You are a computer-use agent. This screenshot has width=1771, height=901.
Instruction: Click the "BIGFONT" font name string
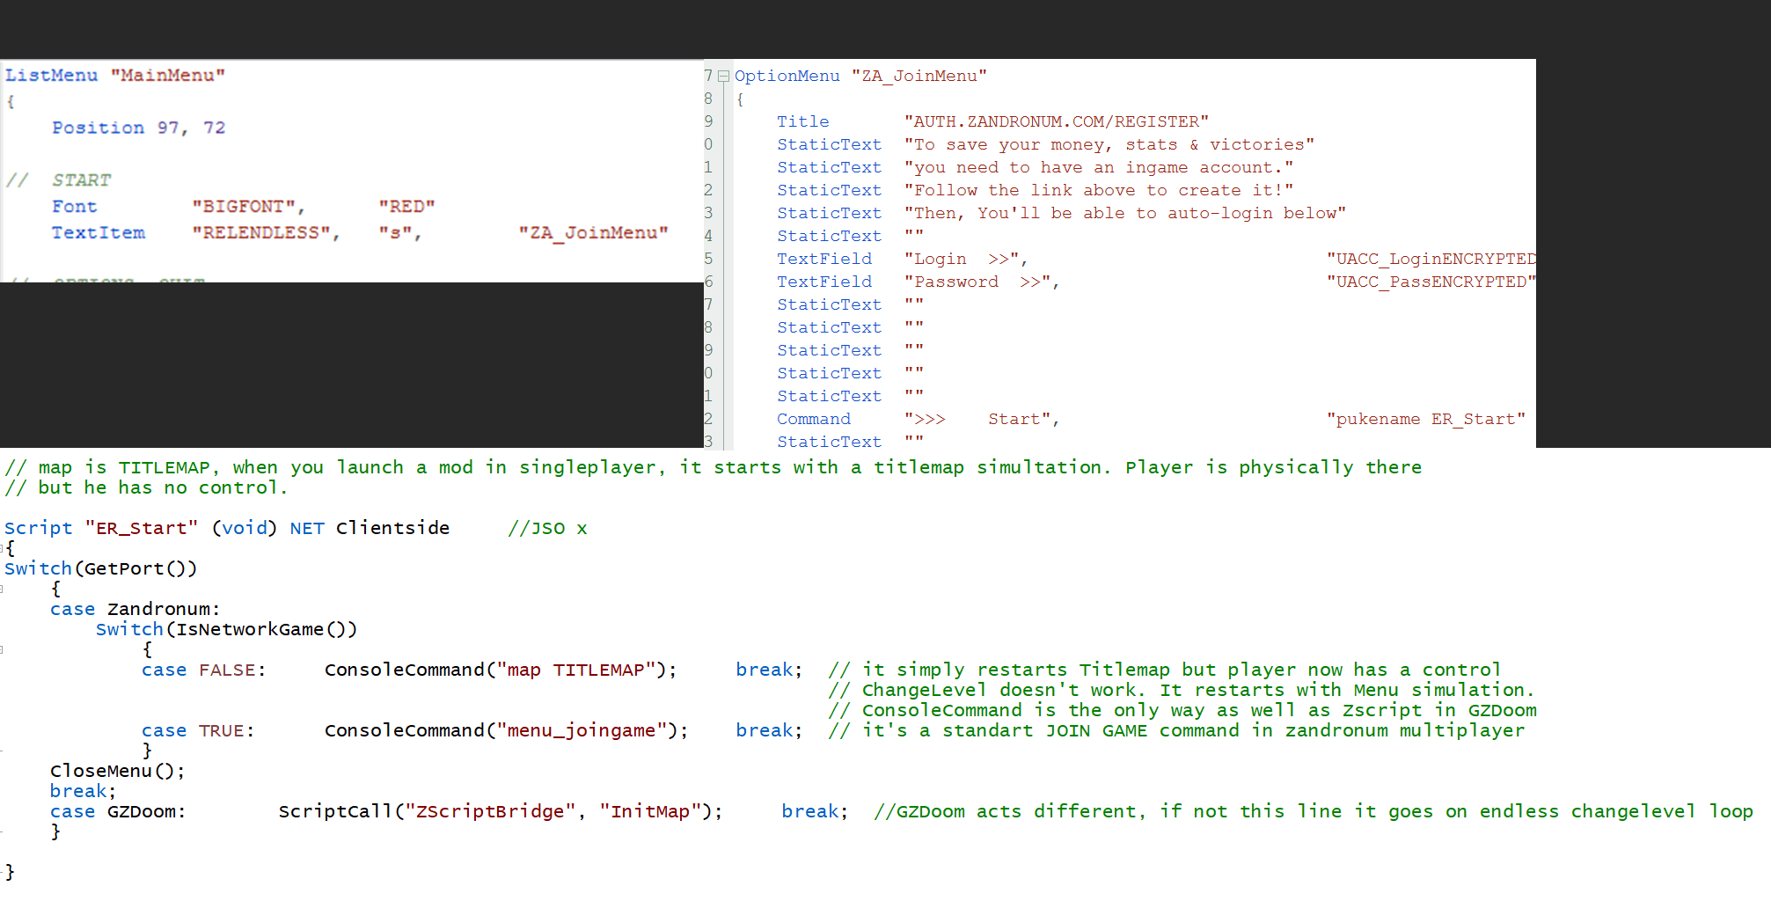coord(245,207)
